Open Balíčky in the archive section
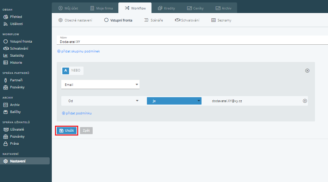 [x=16, y=112]
